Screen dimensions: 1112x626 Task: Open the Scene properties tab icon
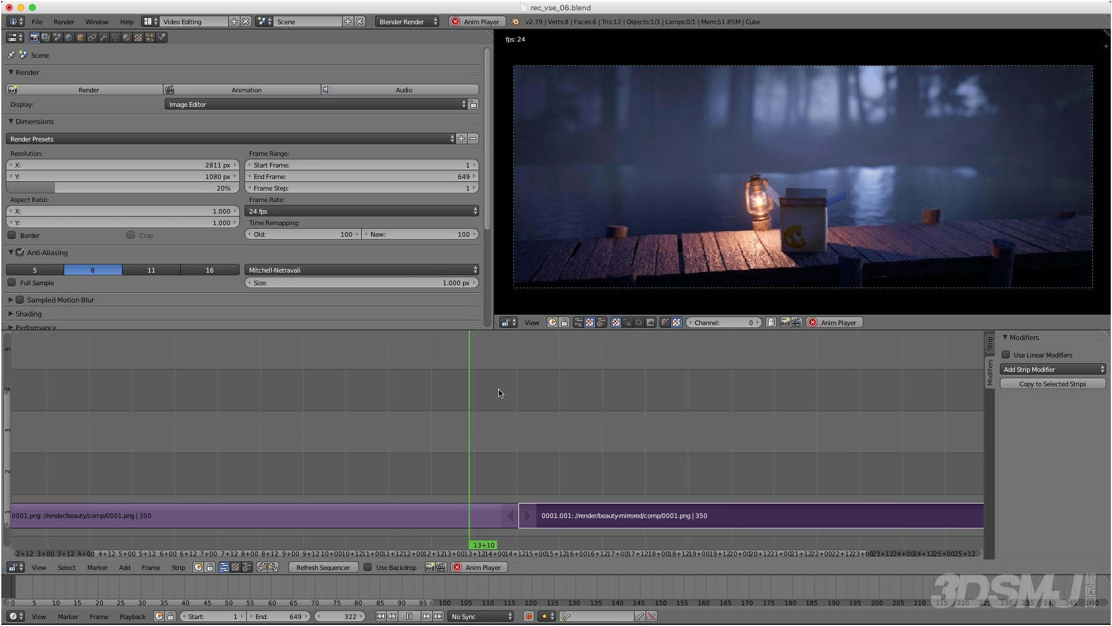(57, 38)
